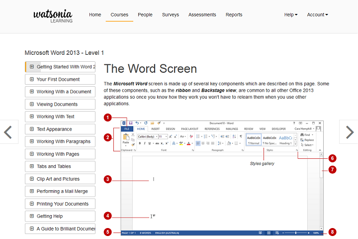This screenshot has height=239, width=358.
Task: Click the Copy icon in Clipboard group
Action: [x=133, y=139]
